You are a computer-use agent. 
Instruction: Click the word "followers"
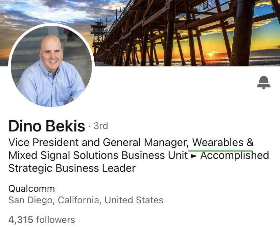click(55, 220)
